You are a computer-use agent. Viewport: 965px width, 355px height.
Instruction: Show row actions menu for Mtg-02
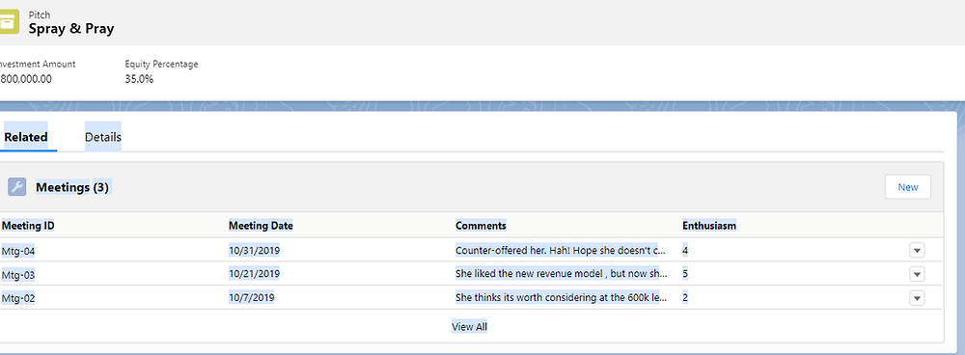pos(917,298)
